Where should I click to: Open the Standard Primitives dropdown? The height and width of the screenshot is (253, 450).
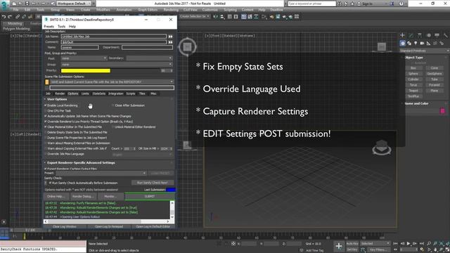pyautogui.click(x=424, y=51)
